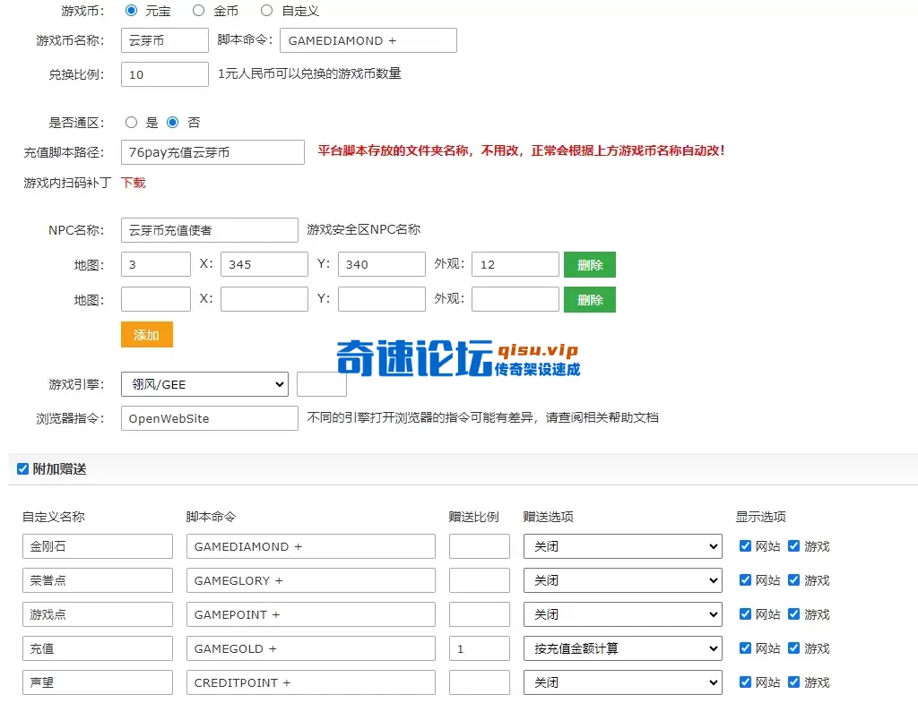Click the 浏览器指令 field with OpenWebSite
Screen dimensions: 918x703
[209, 418]
